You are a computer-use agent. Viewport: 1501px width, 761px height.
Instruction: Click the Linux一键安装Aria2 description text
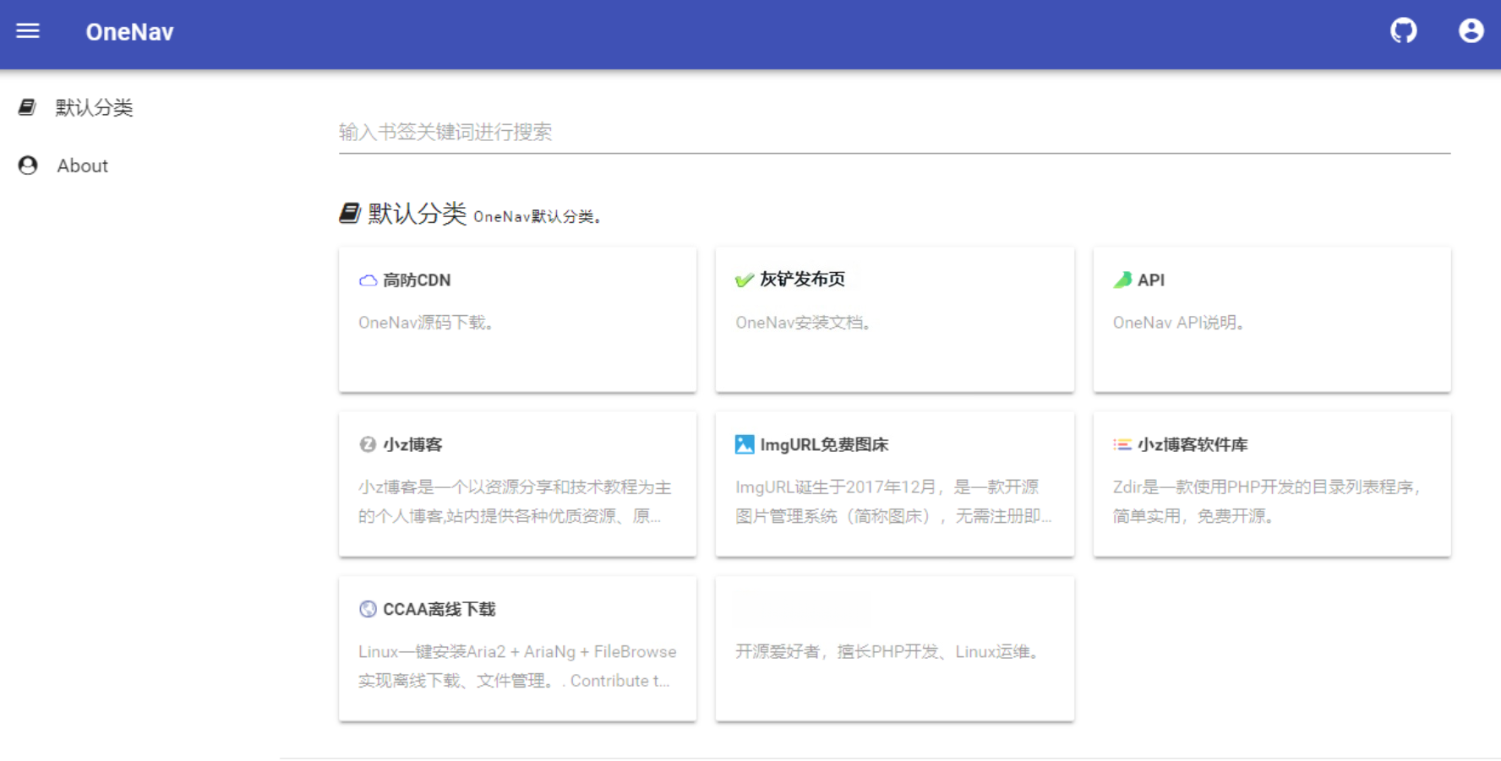[x=517, y=666]
